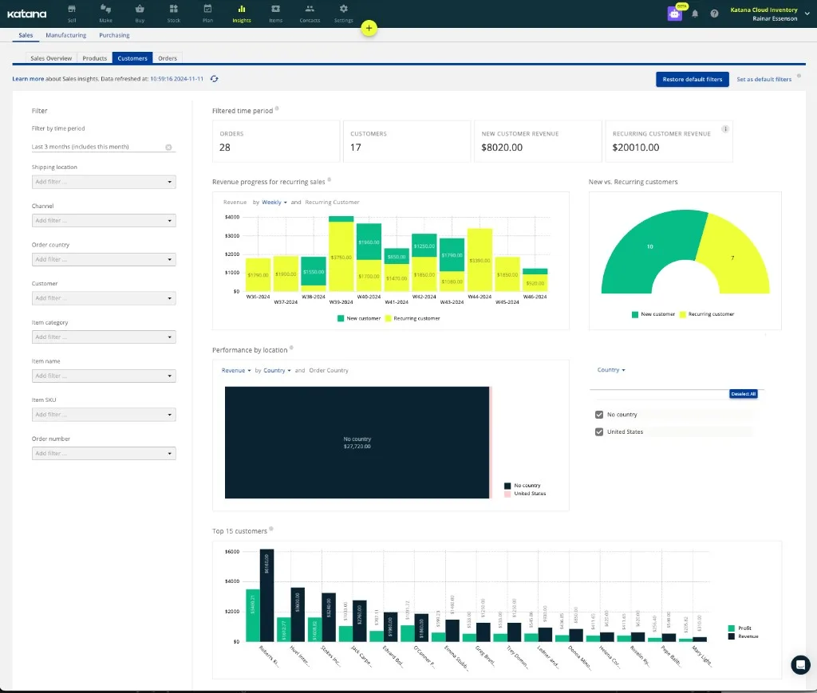Screen dimensions: 817x693
Task: Open the Order number filter dropdown
Action: point(104,453)
